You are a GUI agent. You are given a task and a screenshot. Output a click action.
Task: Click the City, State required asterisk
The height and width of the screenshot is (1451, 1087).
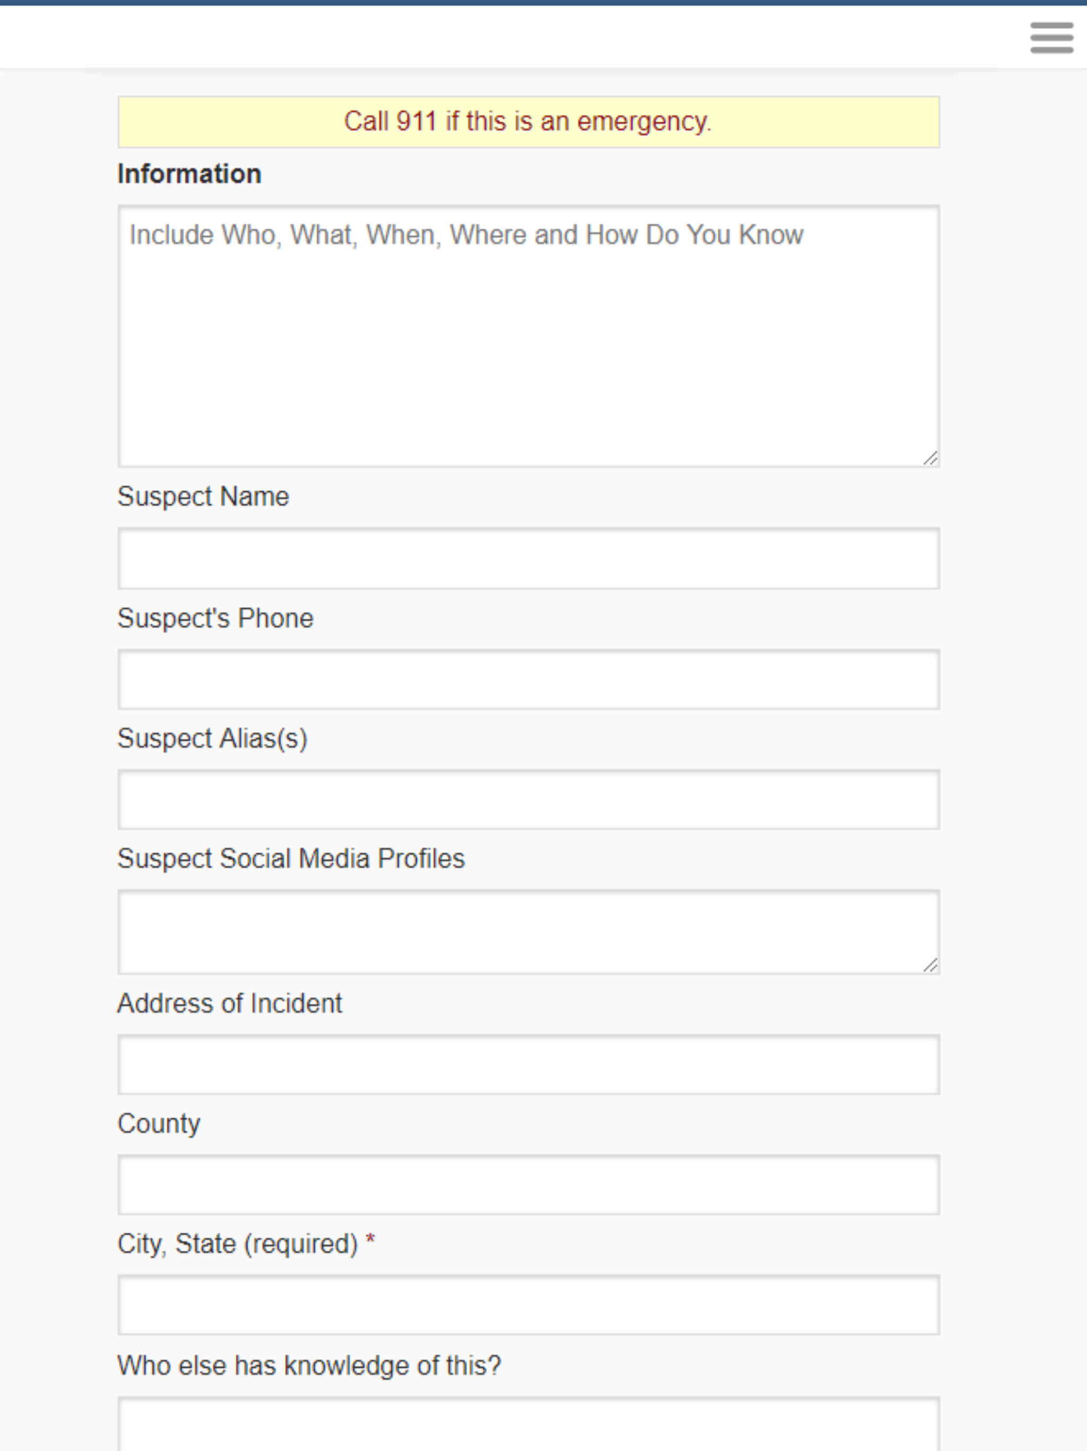pyautogui.click(x=371, y=1238)
